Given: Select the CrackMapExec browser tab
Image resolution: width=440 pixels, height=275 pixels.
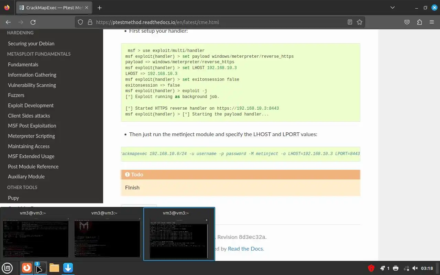Looking at the screenshot, I should pos(54,8).
